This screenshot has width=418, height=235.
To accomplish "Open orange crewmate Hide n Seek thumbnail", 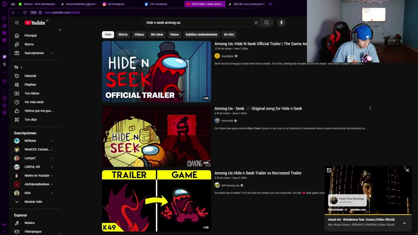I will pyautogui.click(x=156, y=136).
